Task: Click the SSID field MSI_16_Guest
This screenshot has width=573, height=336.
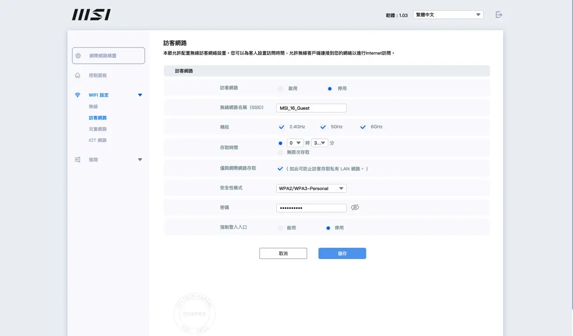Action: pos(311,108)
